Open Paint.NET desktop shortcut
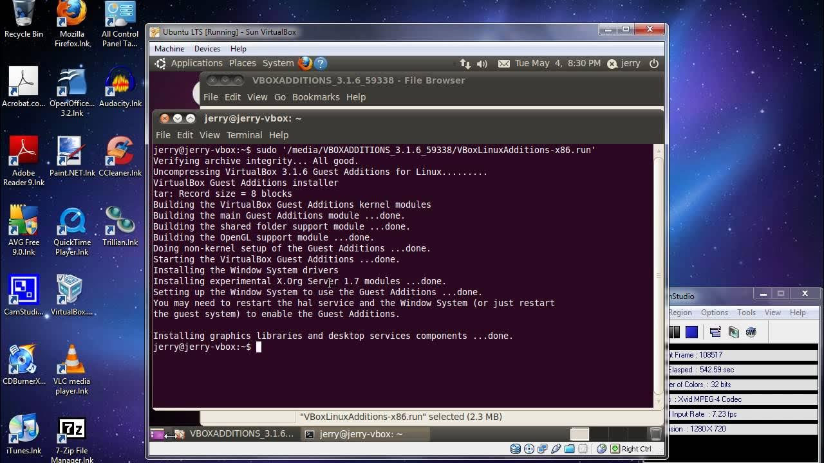This screenshot has height=463, width=824. (x=72, y=156)
